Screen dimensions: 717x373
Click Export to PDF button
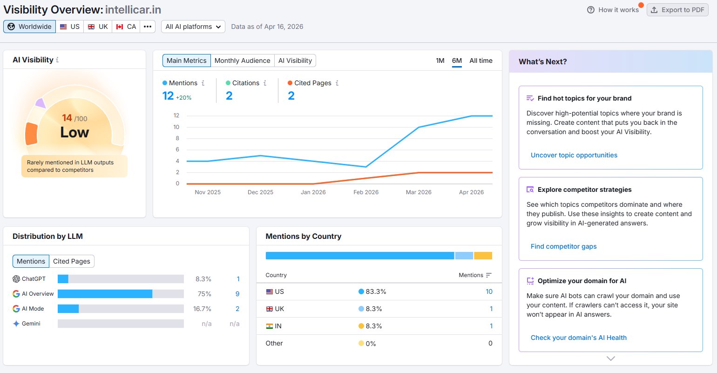tap(677, 10)
